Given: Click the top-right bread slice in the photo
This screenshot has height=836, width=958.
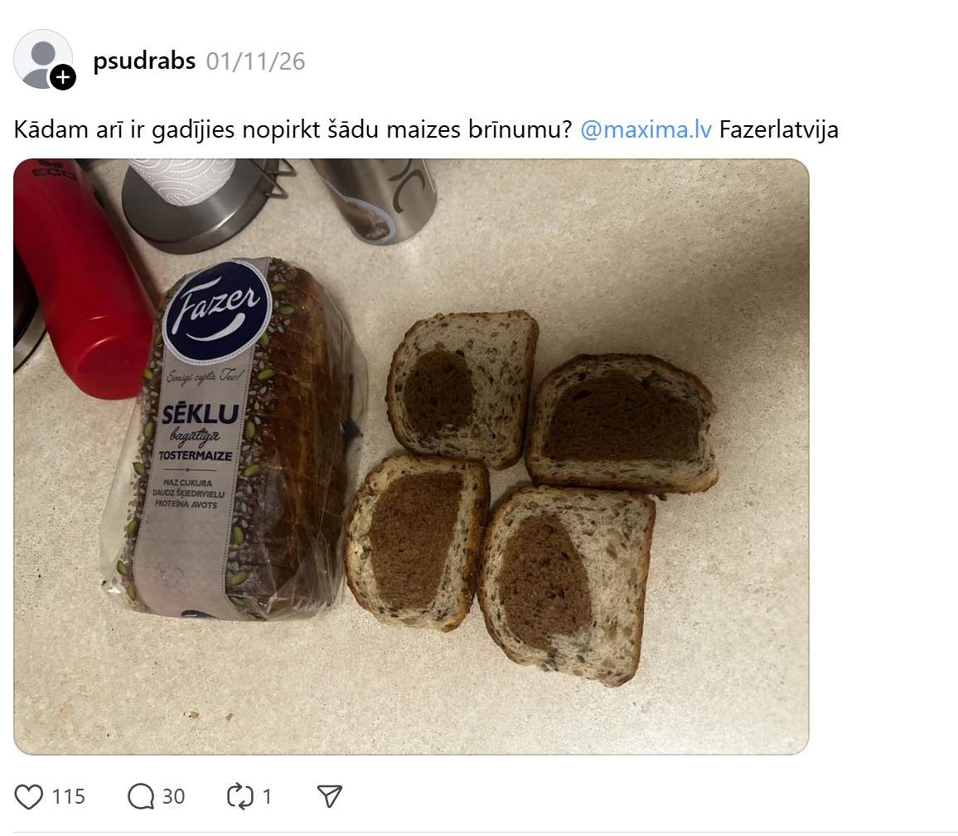Looking at the screenshot, I should pyautogui.click(x=621, y=423).
